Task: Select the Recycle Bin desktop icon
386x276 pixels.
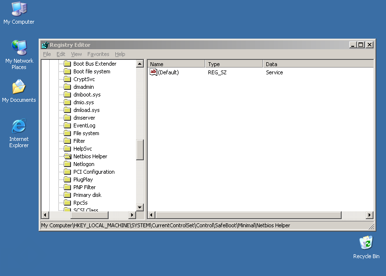Action: [366, 248]
